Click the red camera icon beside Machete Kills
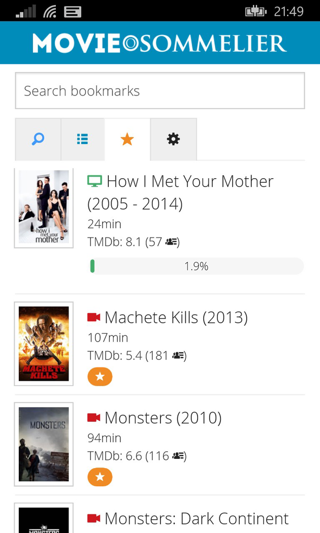320x533 pixels. click(94, 318)
